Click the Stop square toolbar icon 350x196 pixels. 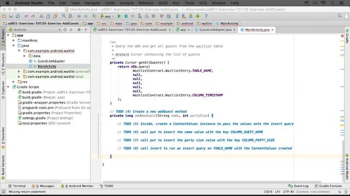153,16
